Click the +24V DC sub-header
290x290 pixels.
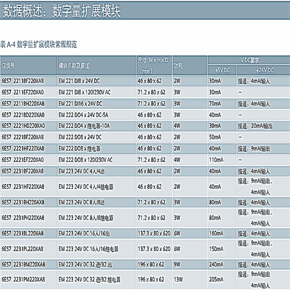264,70
